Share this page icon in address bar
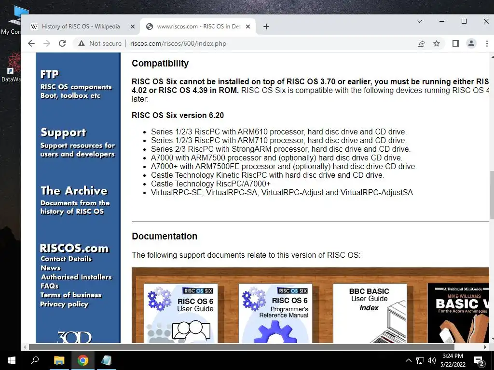494x370 pixels. 421,43
